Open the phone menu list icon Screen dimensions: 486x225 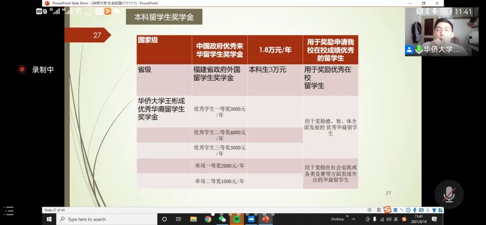pyautogui.click(x=9, y=211)
